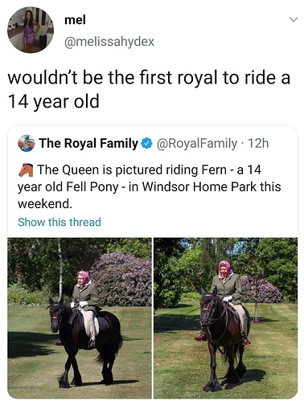
Task: Click the rider's pink headscarf in left photo
Action: tap(84, 278)
